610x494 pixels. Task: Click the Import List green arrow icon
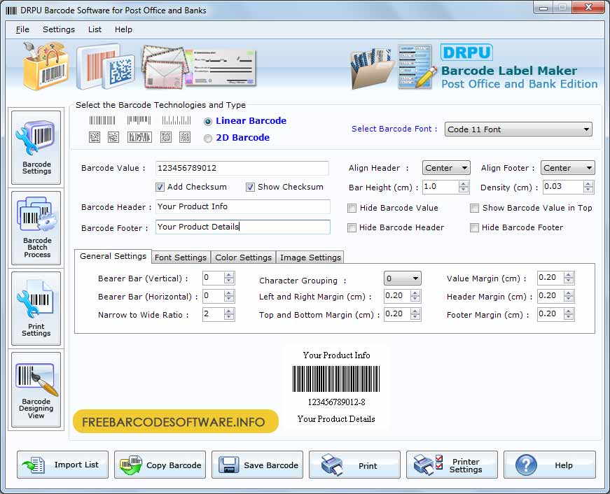pyautogui.click(x=34, y=465)
